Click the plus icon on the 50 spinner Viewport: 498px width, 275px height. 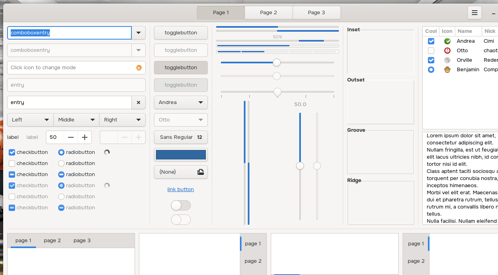(85, 137)
